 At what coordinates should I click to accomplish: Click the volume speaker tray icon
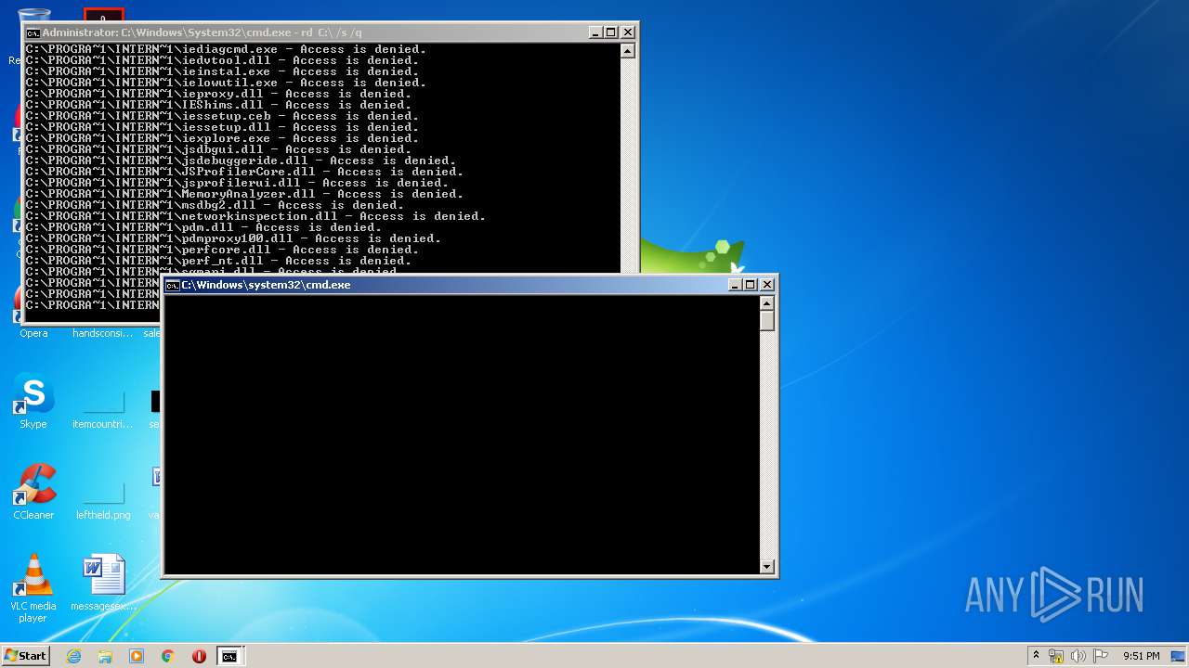tap(1078, 656)
